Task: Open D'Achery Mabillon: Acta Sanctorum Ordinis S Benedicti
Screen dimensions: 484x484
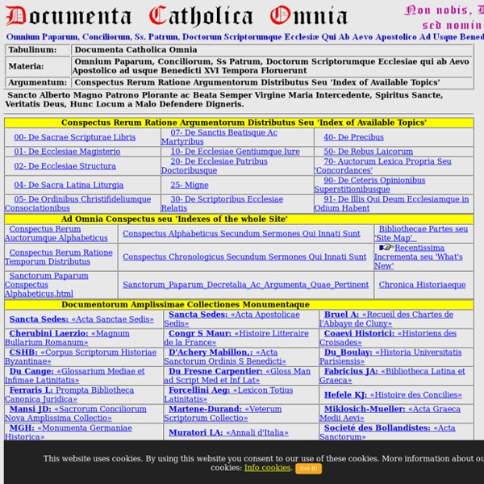Action: tap(225, 357)
